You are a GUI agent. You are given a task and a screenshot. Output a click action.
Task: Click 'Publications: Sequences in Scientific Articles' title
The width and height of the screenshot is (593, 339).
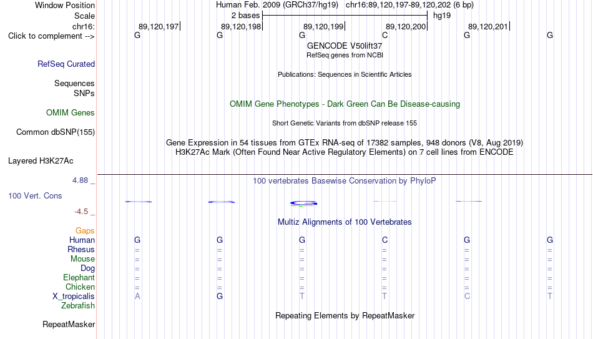[x=345, y=74]
